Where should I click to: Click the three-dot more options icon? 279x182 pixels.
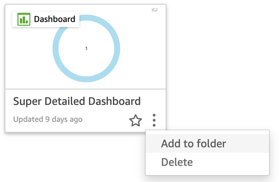[x=154, y=120]
